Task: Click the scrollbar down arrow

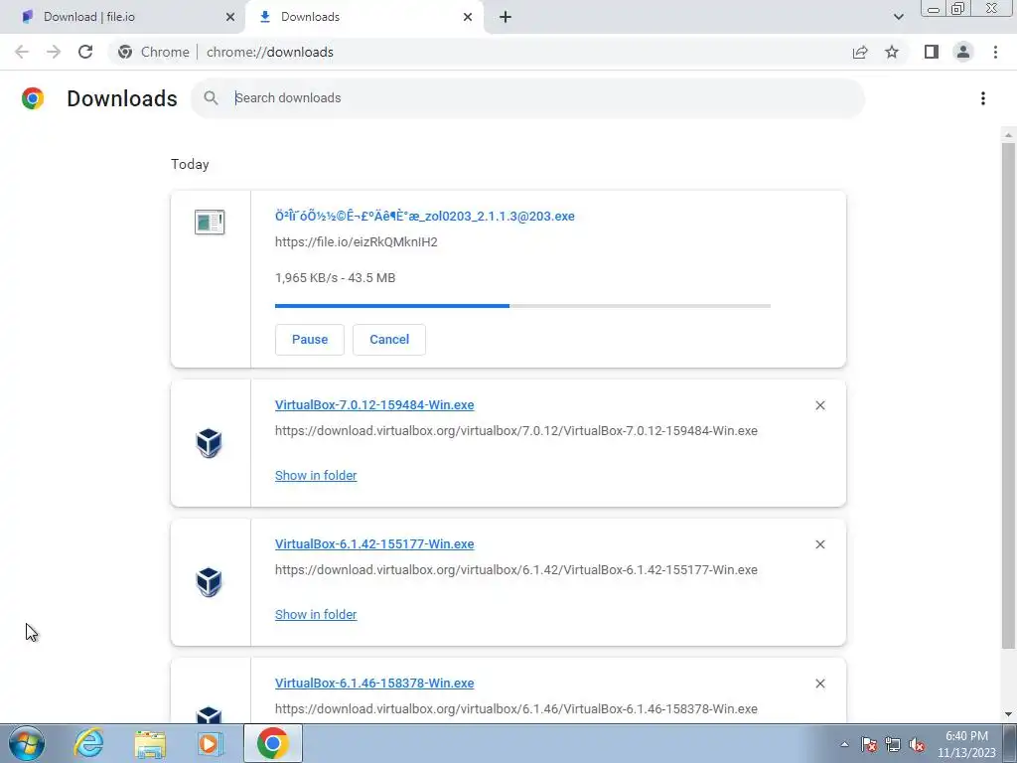Action: [1008, 714]
